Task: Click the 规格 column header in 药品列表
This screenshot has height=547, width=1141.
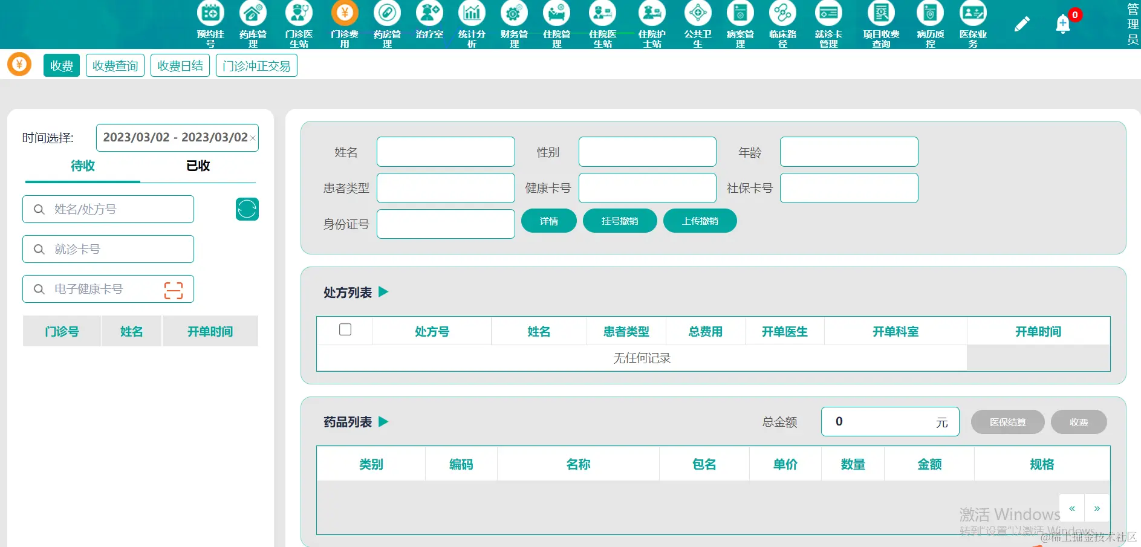Action: (x=1042, y=464)
